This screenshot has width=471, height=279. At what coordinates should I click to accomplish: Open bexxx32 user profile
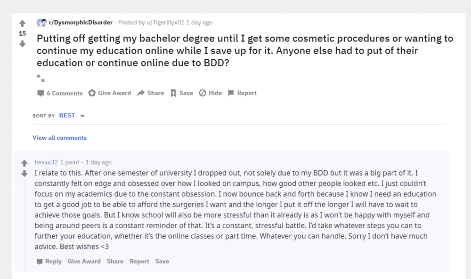pyautogui.click(x=46, y=162)
